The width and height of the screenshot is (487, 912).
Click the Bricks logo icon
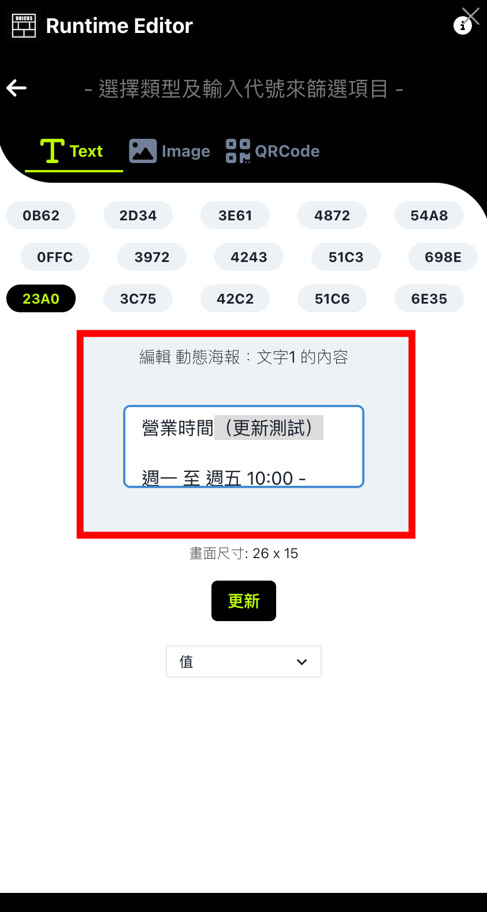click(x=24, y=25)
